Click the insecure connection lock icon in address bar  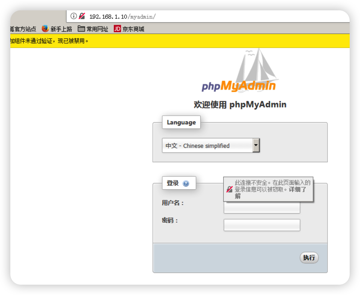tap(82, 16)
